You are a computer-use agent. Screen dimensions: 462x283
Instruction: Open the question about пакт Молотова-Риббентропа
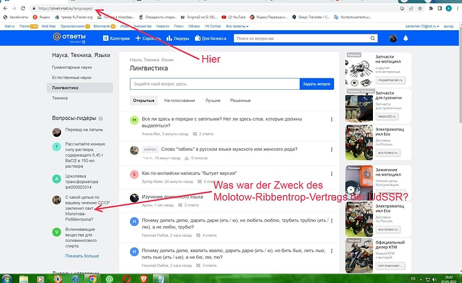[88, 209]
